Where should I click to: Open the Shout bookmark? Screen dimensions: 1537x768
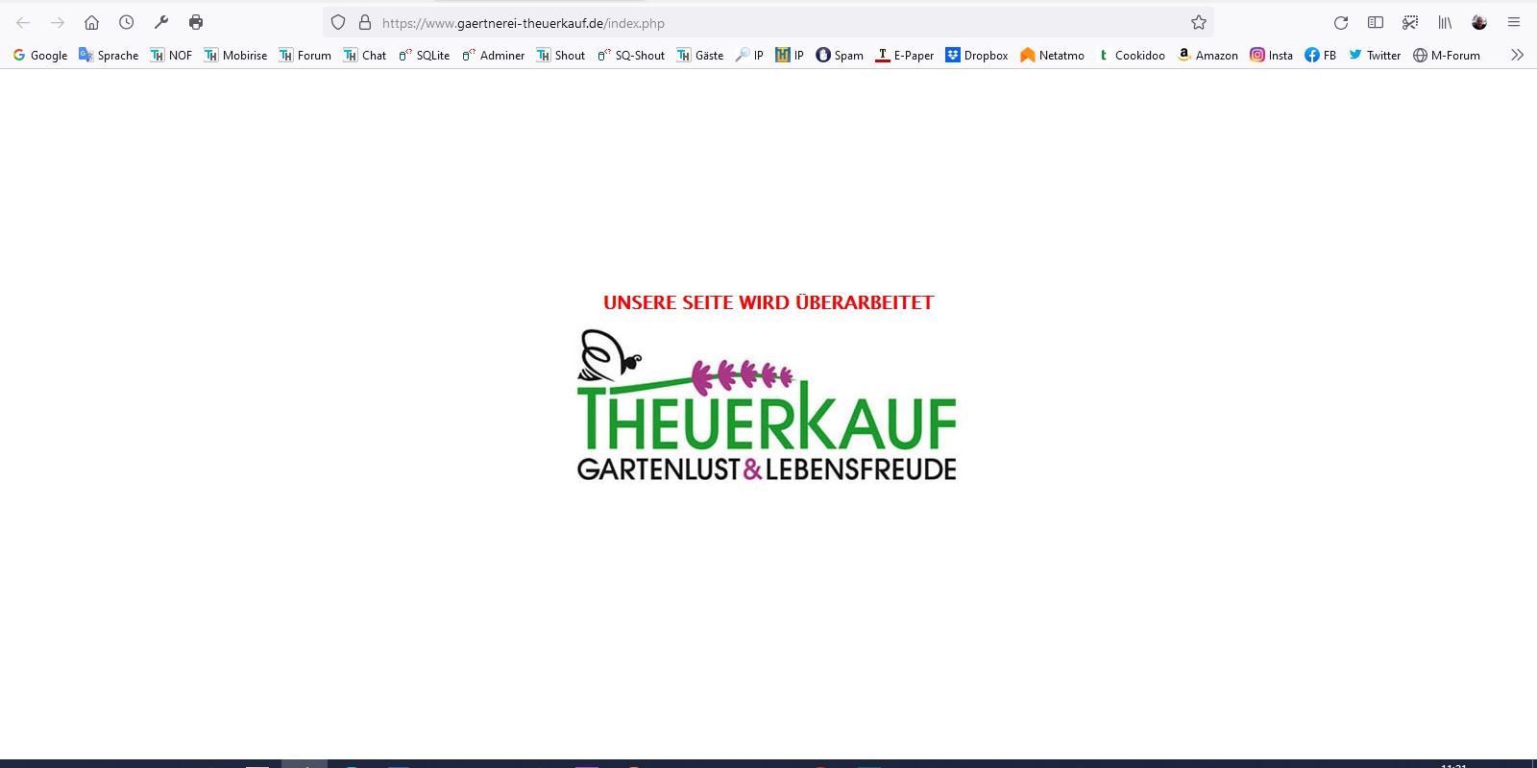click(561, 55)
